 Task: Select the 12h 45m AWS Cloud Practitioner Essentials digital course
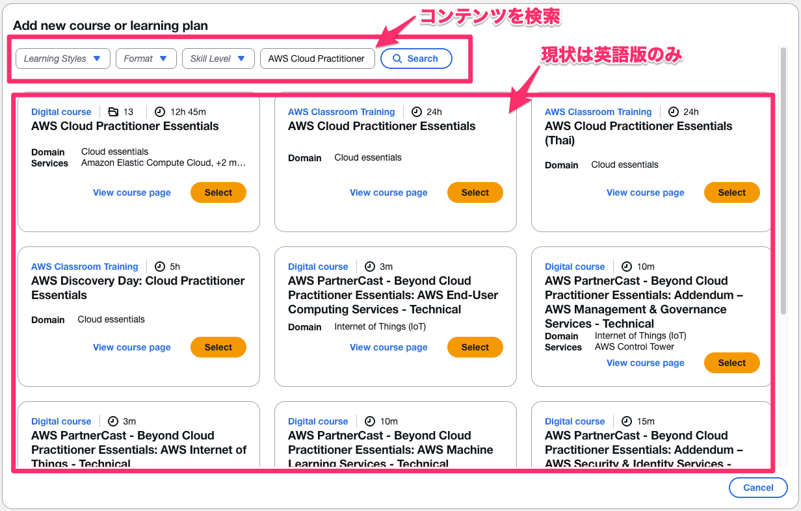[218, 192]
